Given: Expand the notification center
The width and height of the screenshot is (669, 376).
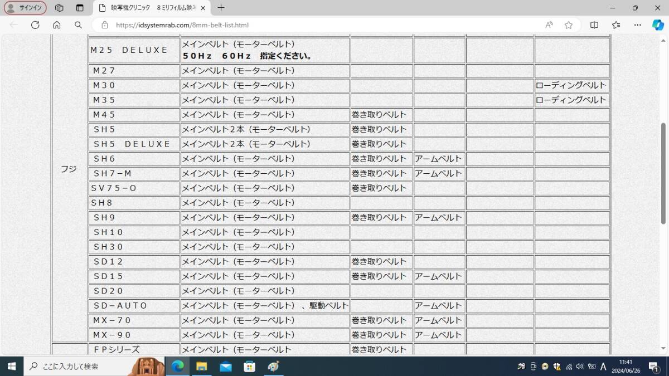Looking at the screenshot, I should tap(654, 367).
